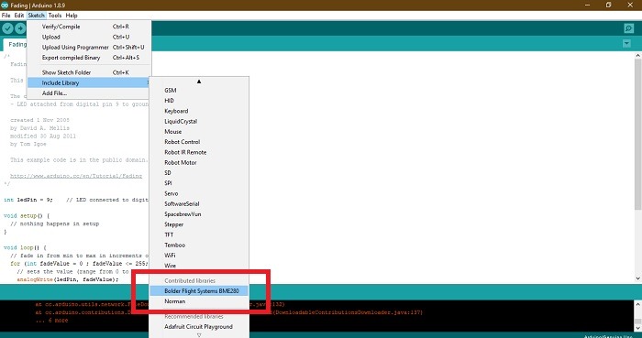Viewport: 642px width, 338px height.
Task: Click the console scrollbar up arrow
Action: point(637,304)
